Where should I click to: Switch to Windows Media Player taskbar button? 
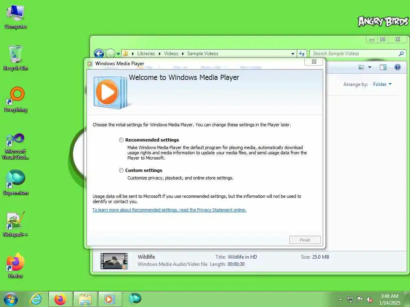coord(110,299)
